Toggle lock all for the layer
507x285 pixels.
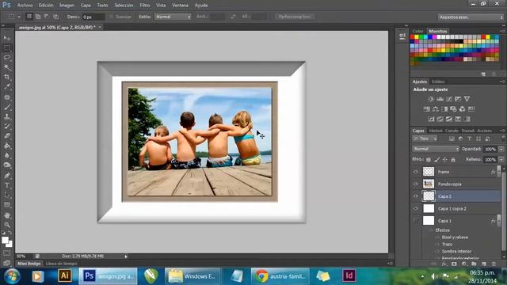453,160
